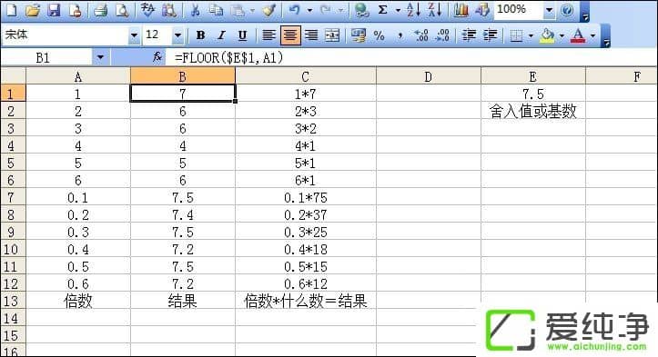Screen dimensions: 658x357
Task: Decrease the cell indent
Action: (469, 35)
